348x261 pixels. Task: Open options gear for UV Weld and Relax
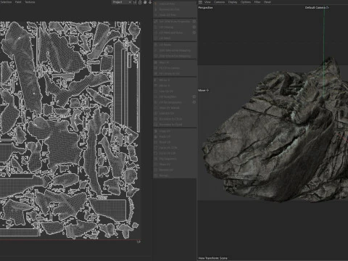tap(194, 33)
